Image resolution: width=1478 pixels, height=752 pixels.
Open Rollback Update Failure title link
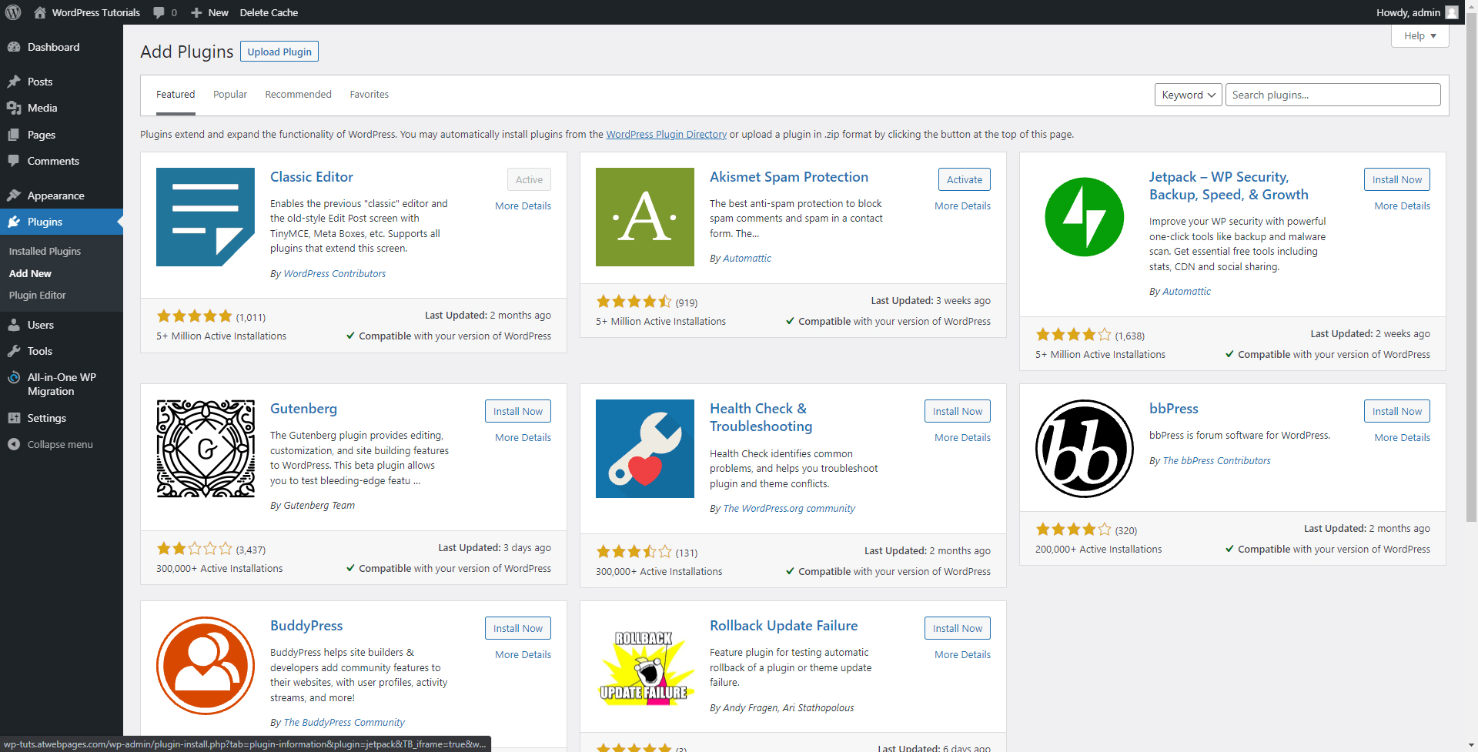point(784,626)
